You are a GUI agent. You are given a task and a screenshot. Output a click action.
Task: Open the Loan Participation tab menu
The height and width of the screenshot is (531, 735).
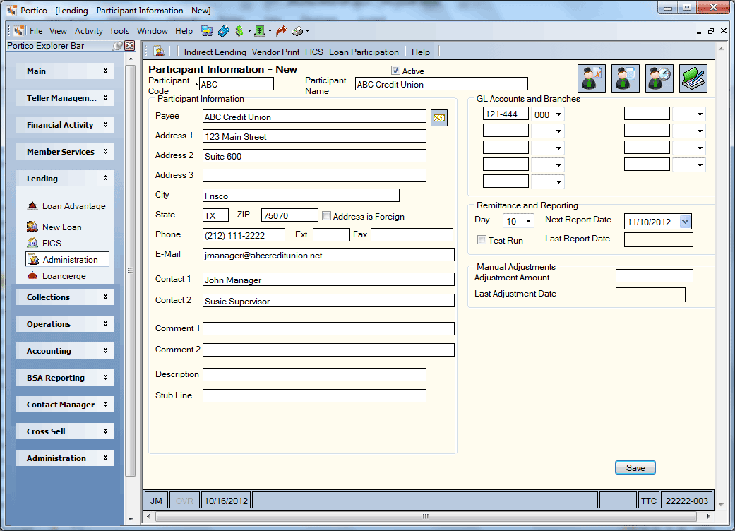point(364,52)
